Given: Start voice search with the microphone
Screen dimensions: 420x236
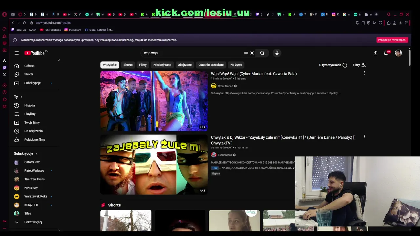Looking at the screenshot, I should 277,53.
